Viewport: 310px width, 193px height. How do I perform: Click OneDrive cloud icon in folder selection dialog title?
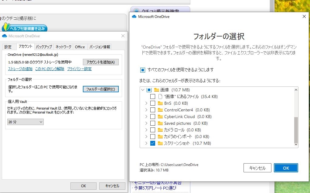134,17
